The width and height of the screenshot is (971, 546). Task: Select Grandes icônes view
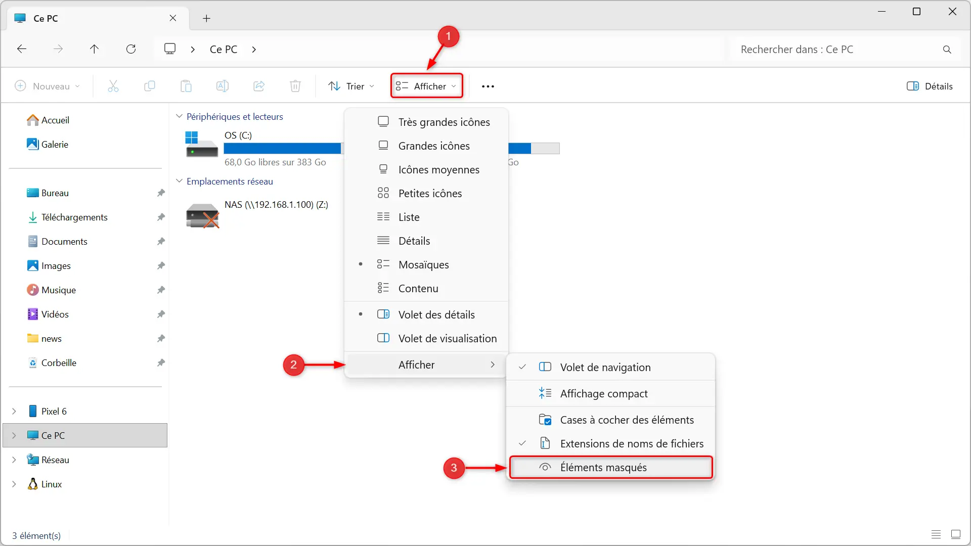(426, 146)
